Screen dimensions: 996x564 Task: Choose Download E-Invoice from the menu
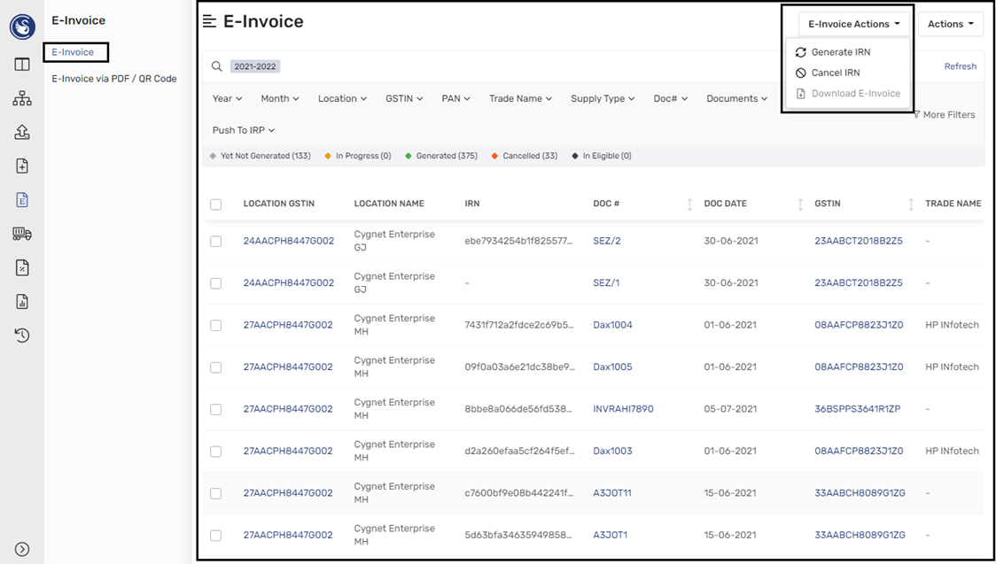(x=848, y=93)
